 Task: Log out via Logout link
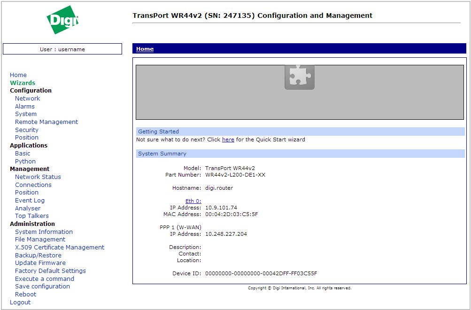click(x=20, y=302)
